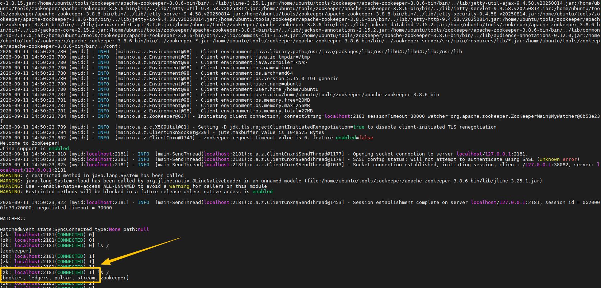Screen dimensions: 601x288
Task: Click the word bookies in the listing
Action: pos(13,278)
